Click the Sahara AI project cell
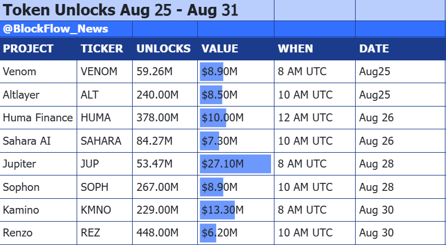The image size is (446, 245). [38, 141]
